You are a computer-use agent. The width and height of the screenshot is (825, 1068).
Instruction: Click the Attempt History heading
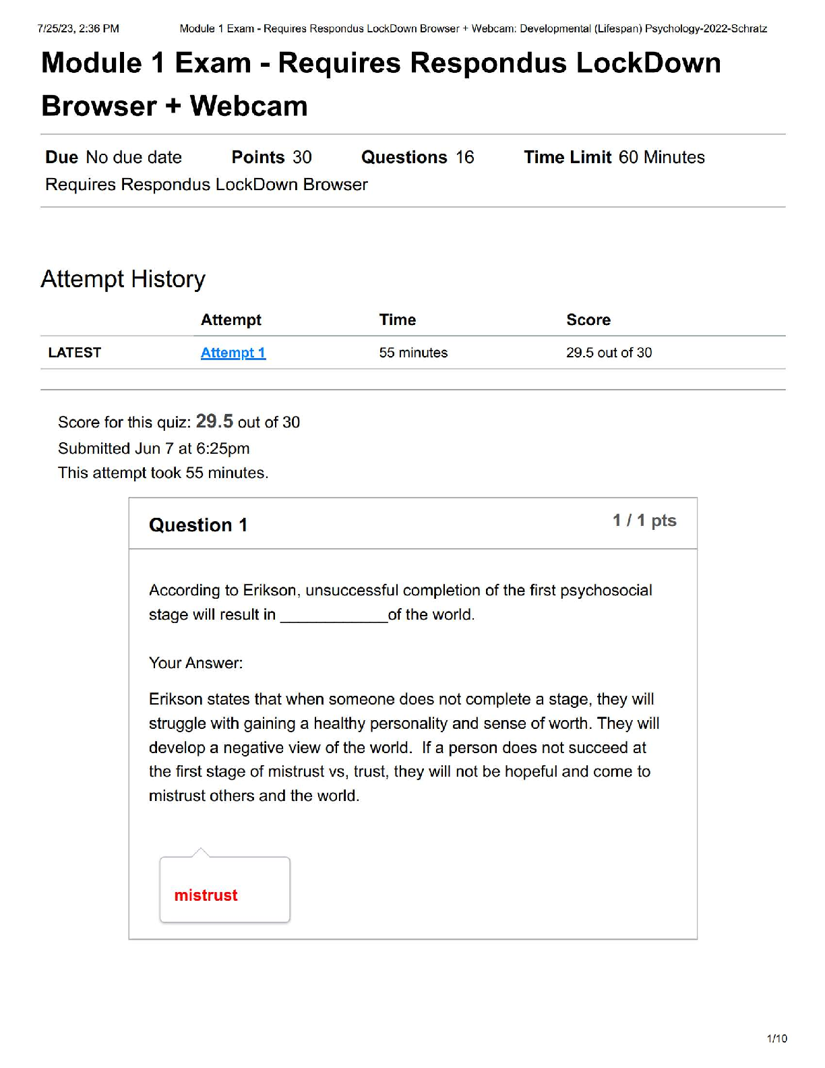[123, 279]
